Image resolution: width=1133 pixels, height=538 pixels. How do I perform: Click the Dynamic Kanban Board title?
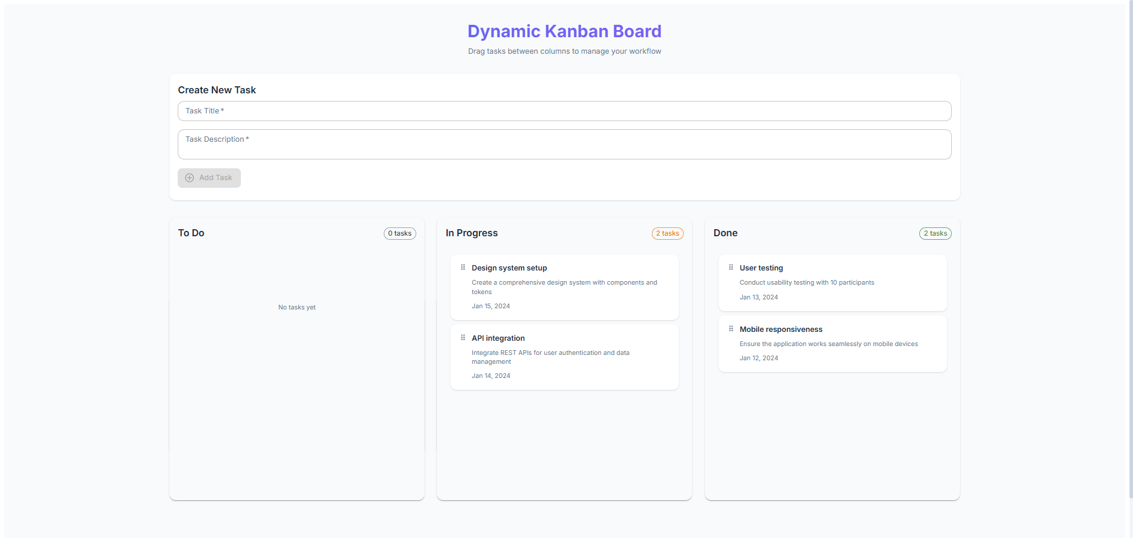564,31
